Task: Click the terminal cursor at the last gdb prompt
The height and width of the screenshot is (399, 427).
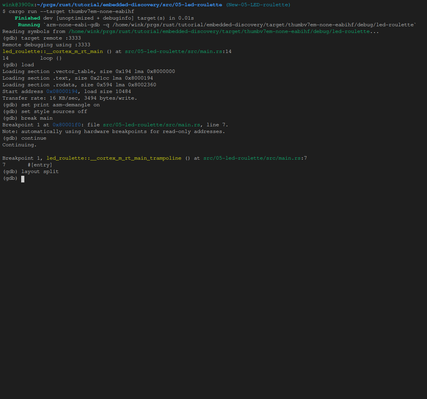Action: (23, 179)
